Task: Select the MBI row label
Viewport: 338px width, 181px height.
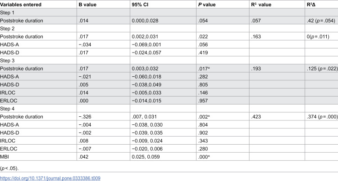Action: pyautogui.click(x=5, y=157)
